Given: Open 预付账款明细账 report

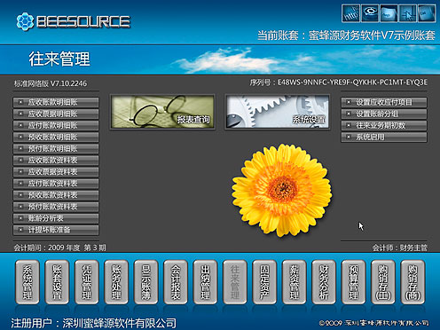Looking at the screenshot, I should (x=56, y=149).
